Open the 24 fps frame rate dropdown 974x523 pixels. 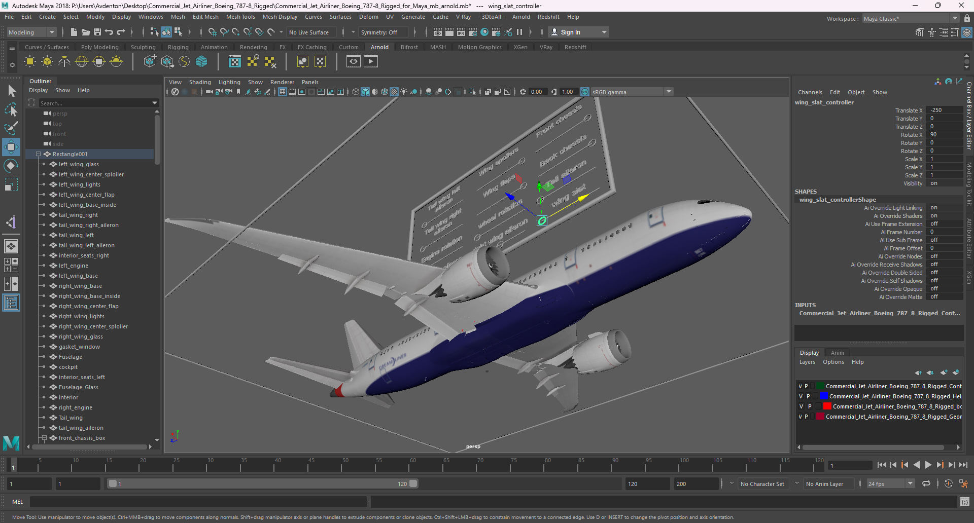pos(890,484)
